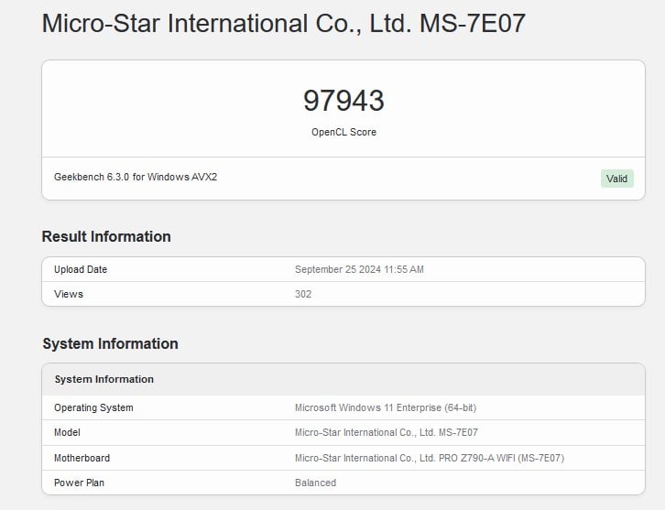The height and width of the screenshot is (510, 665).
Task: Click the Motherboard row label
Action: point(82,458)
